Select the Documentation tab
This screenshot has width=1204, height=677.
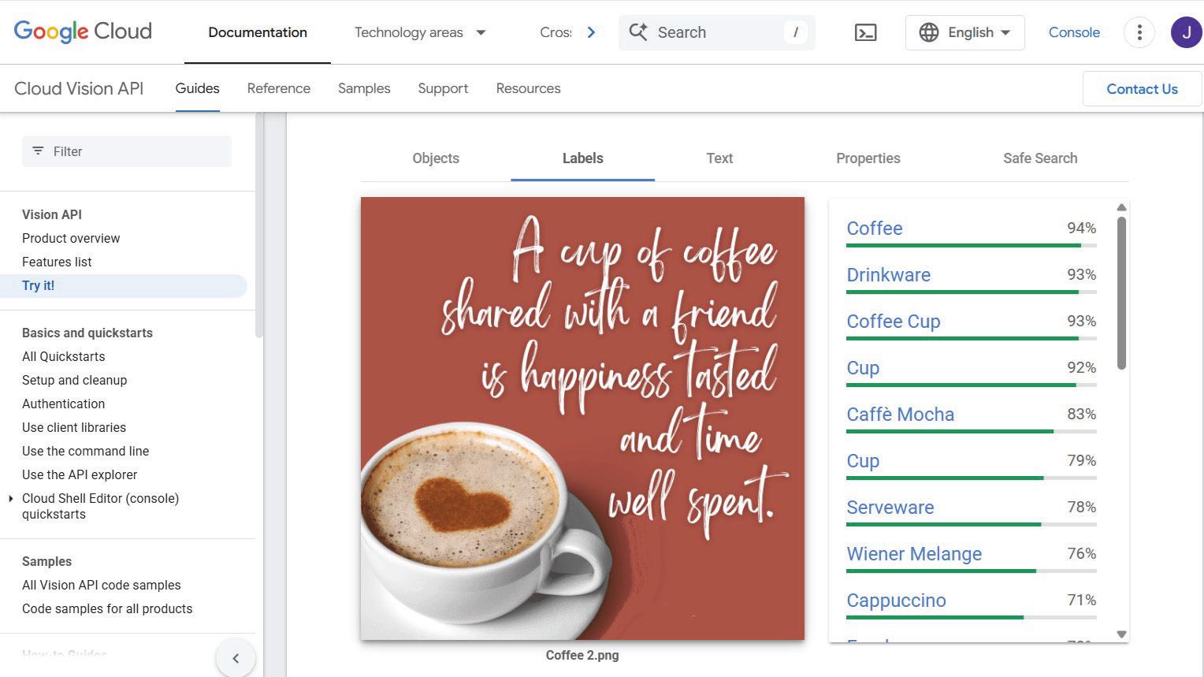pyautogui.click(x=258, y=32)
